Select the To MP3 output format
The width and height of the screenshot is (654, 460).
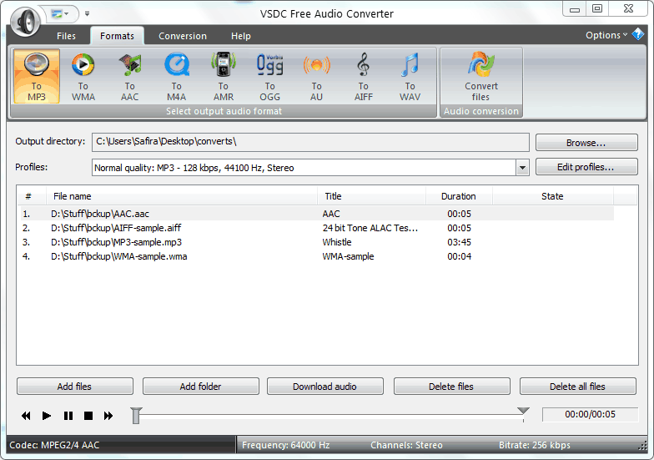(x=37, y=76)
